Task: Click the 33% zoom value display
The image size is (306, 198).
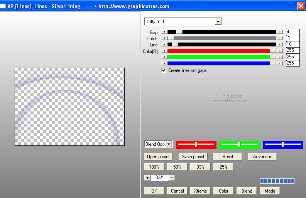Action: tap(159, 178)
